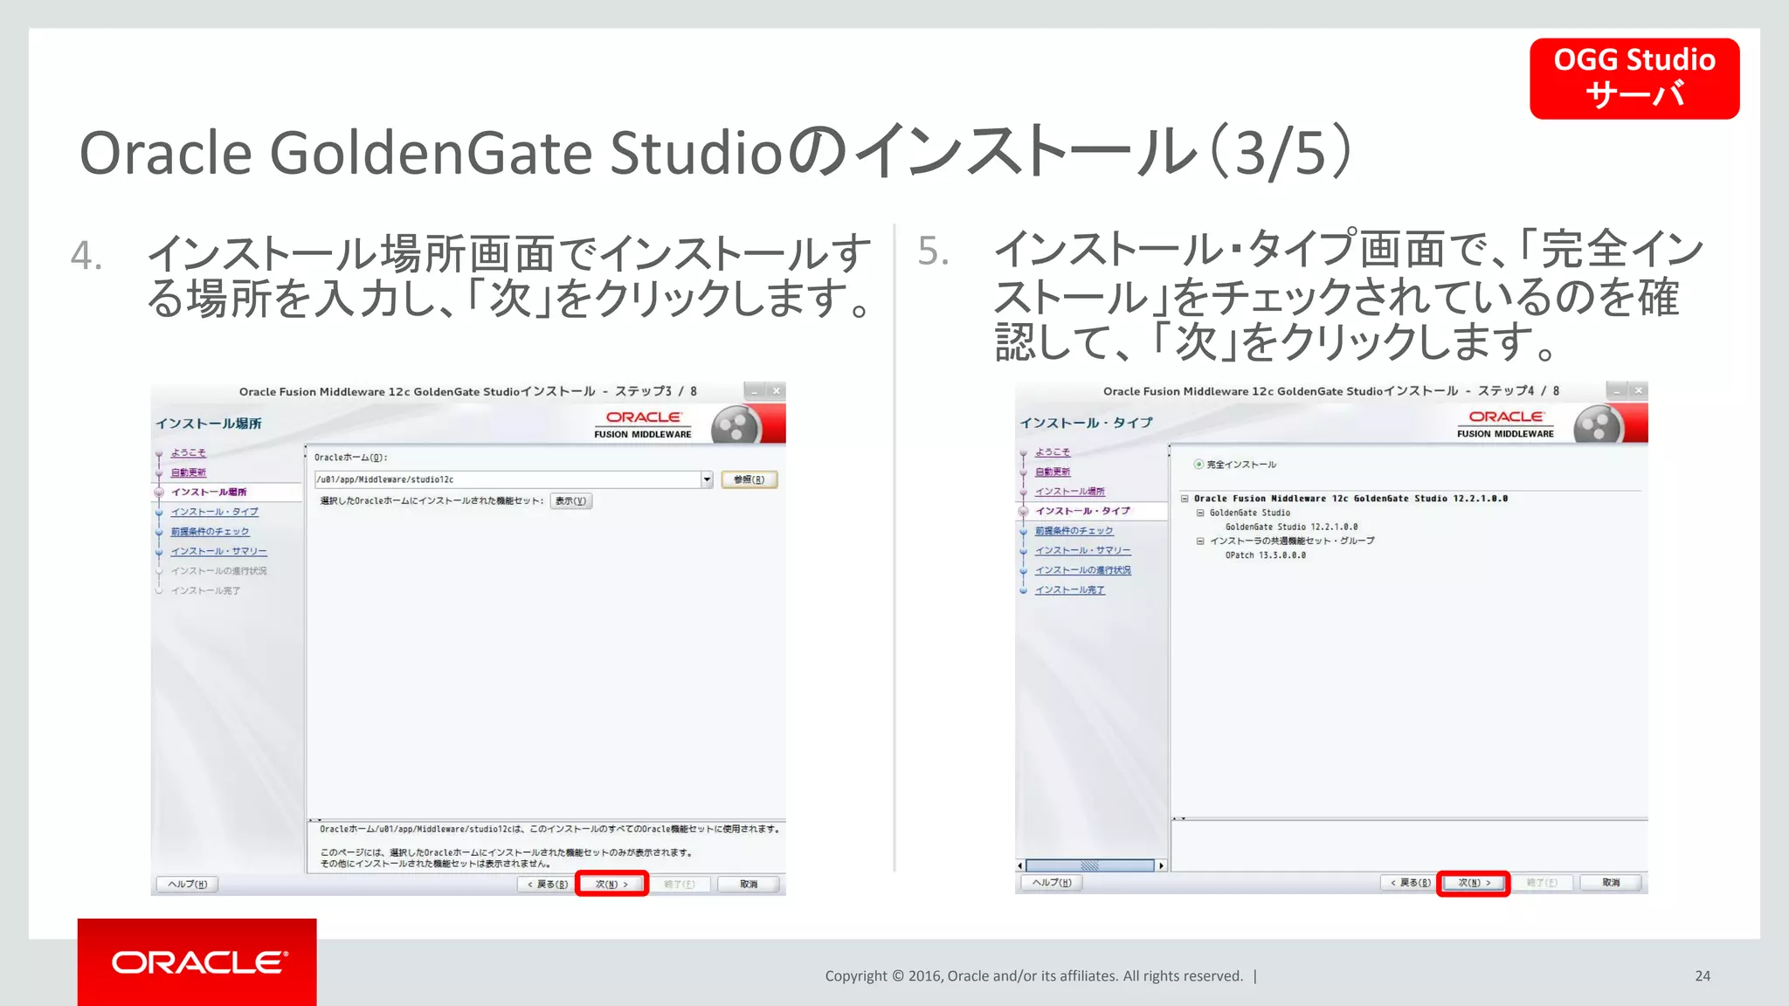The image size is (1789, 1006).
Task: Click 自動更新 link in the step 3/8 sidebar
Action: (x=188, y=472)
